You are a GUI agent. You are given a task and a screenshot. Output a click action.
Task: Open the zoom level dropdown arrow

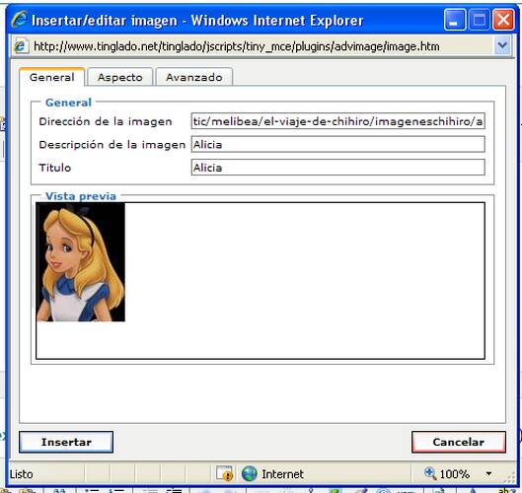tap(488, 473)
